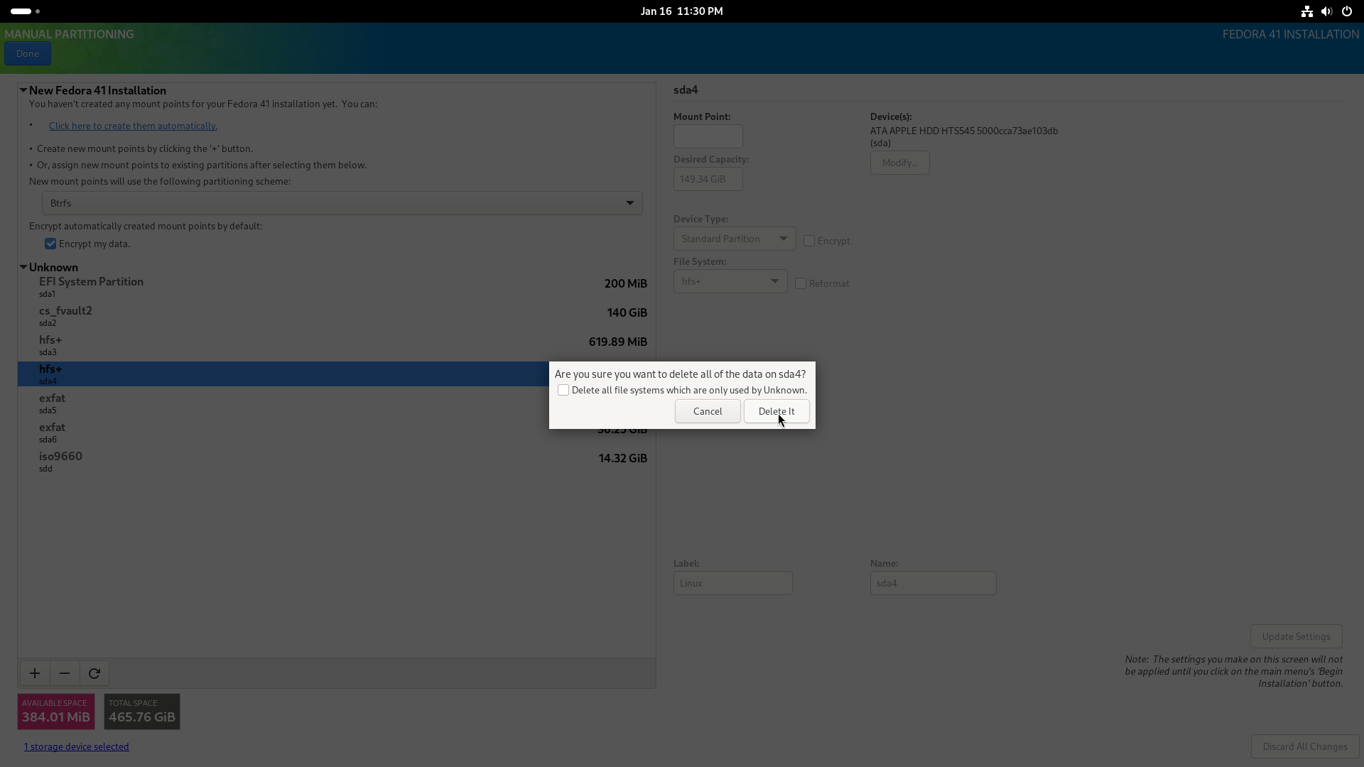
Task: Click the Desired Capacity field
Action: click(x=708, y=179)
